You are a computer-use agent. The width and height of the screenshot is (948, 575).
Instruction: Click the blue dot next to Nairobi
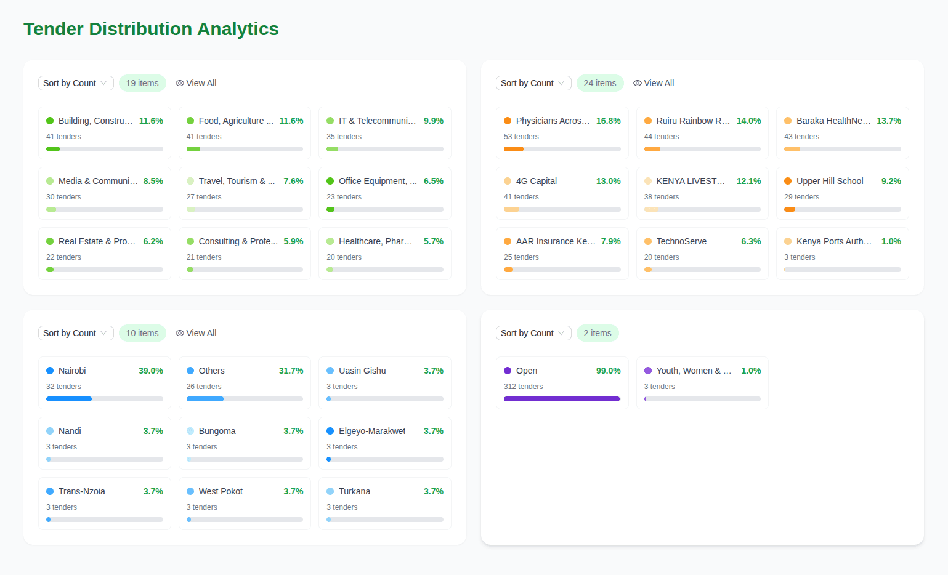pos(50,371)
